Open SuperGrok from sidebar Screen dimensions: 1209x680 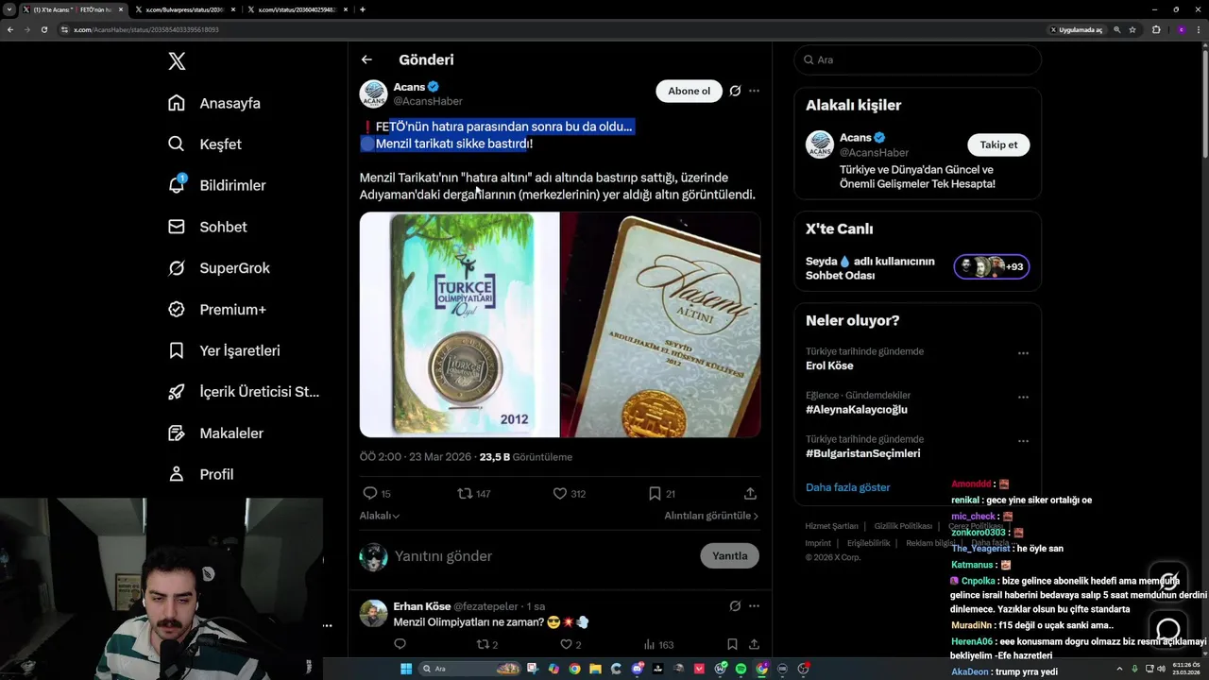click(219, 268)
